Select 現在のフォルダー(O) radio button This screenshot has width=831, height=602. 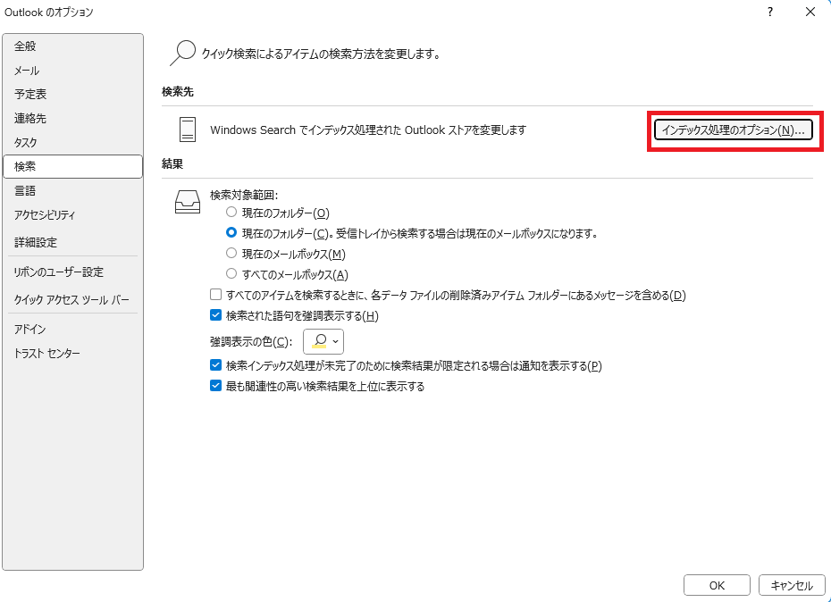click(232, 213)
